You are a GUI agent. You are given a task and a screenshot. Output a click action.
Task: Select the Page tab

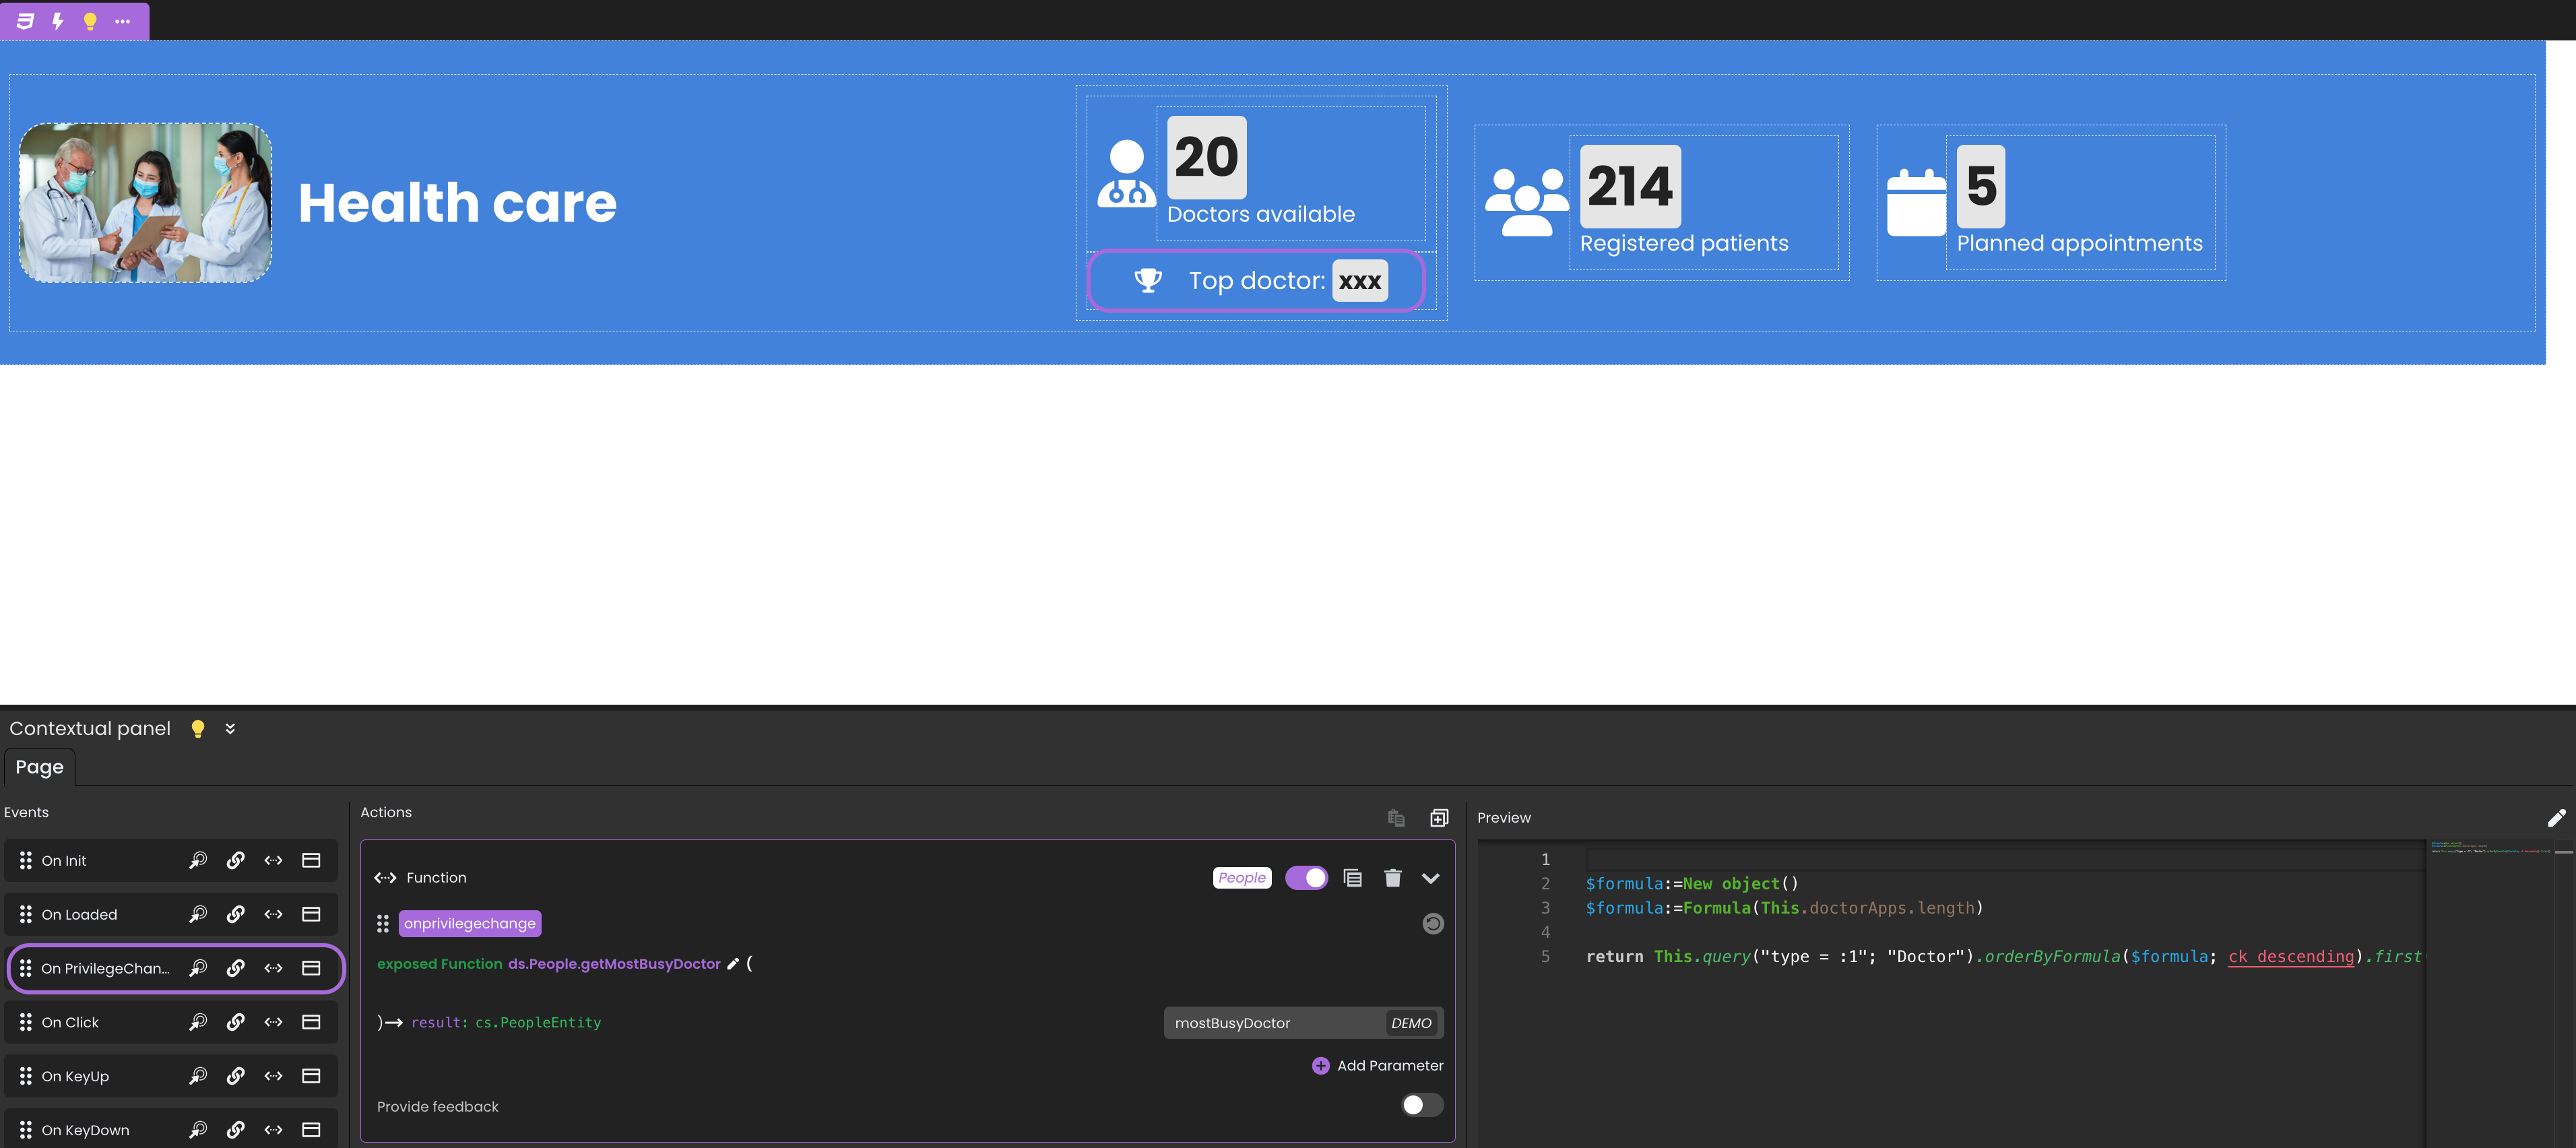coord(39,767)
